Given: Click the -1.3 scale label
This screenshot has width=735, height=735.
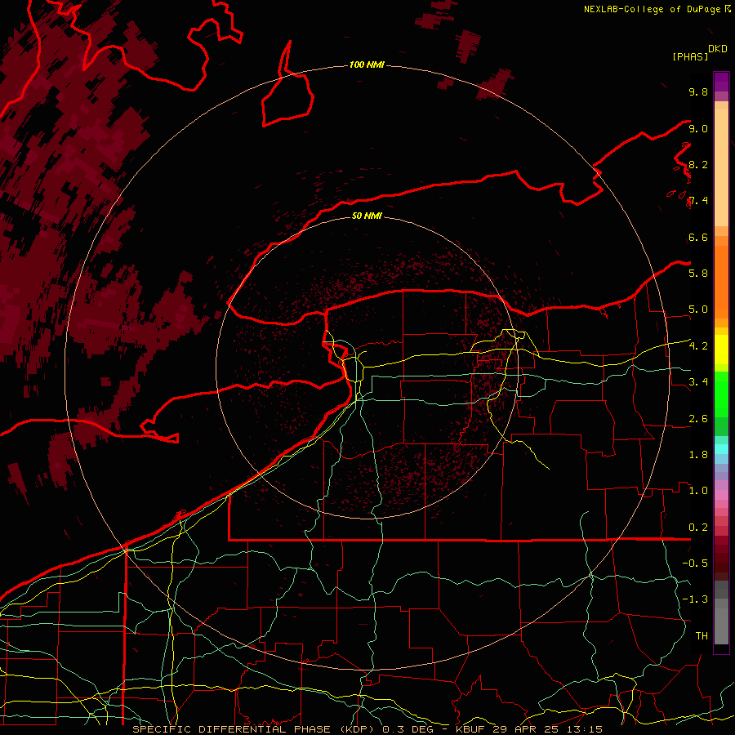Looking at the screenshot, I should pyautogui.click(x=695, y=599).
